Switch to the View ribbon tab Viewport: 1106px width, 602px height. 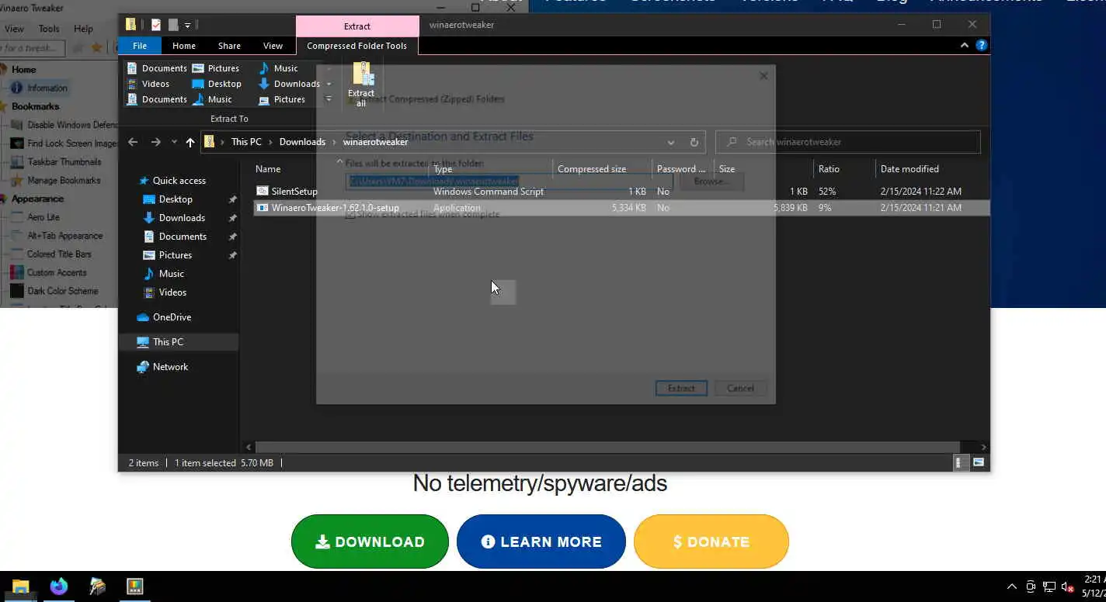tap(273, 46)
